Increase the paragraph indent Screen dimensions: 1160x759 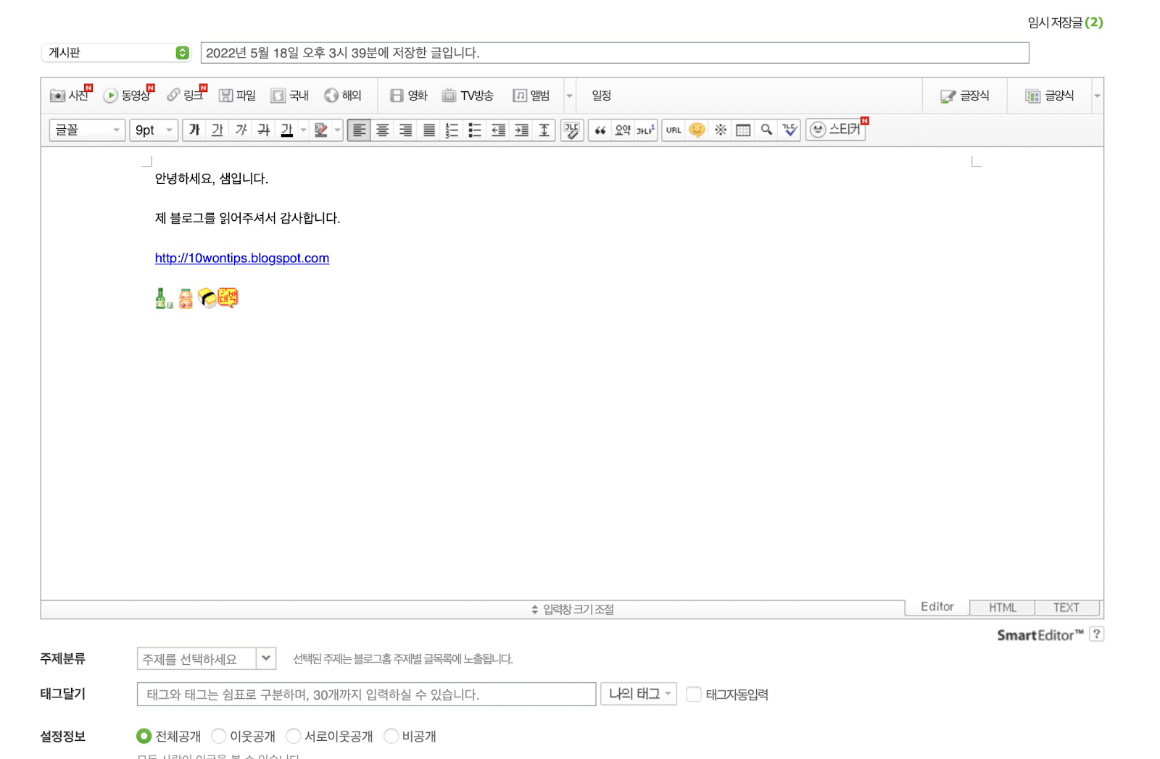521,130
